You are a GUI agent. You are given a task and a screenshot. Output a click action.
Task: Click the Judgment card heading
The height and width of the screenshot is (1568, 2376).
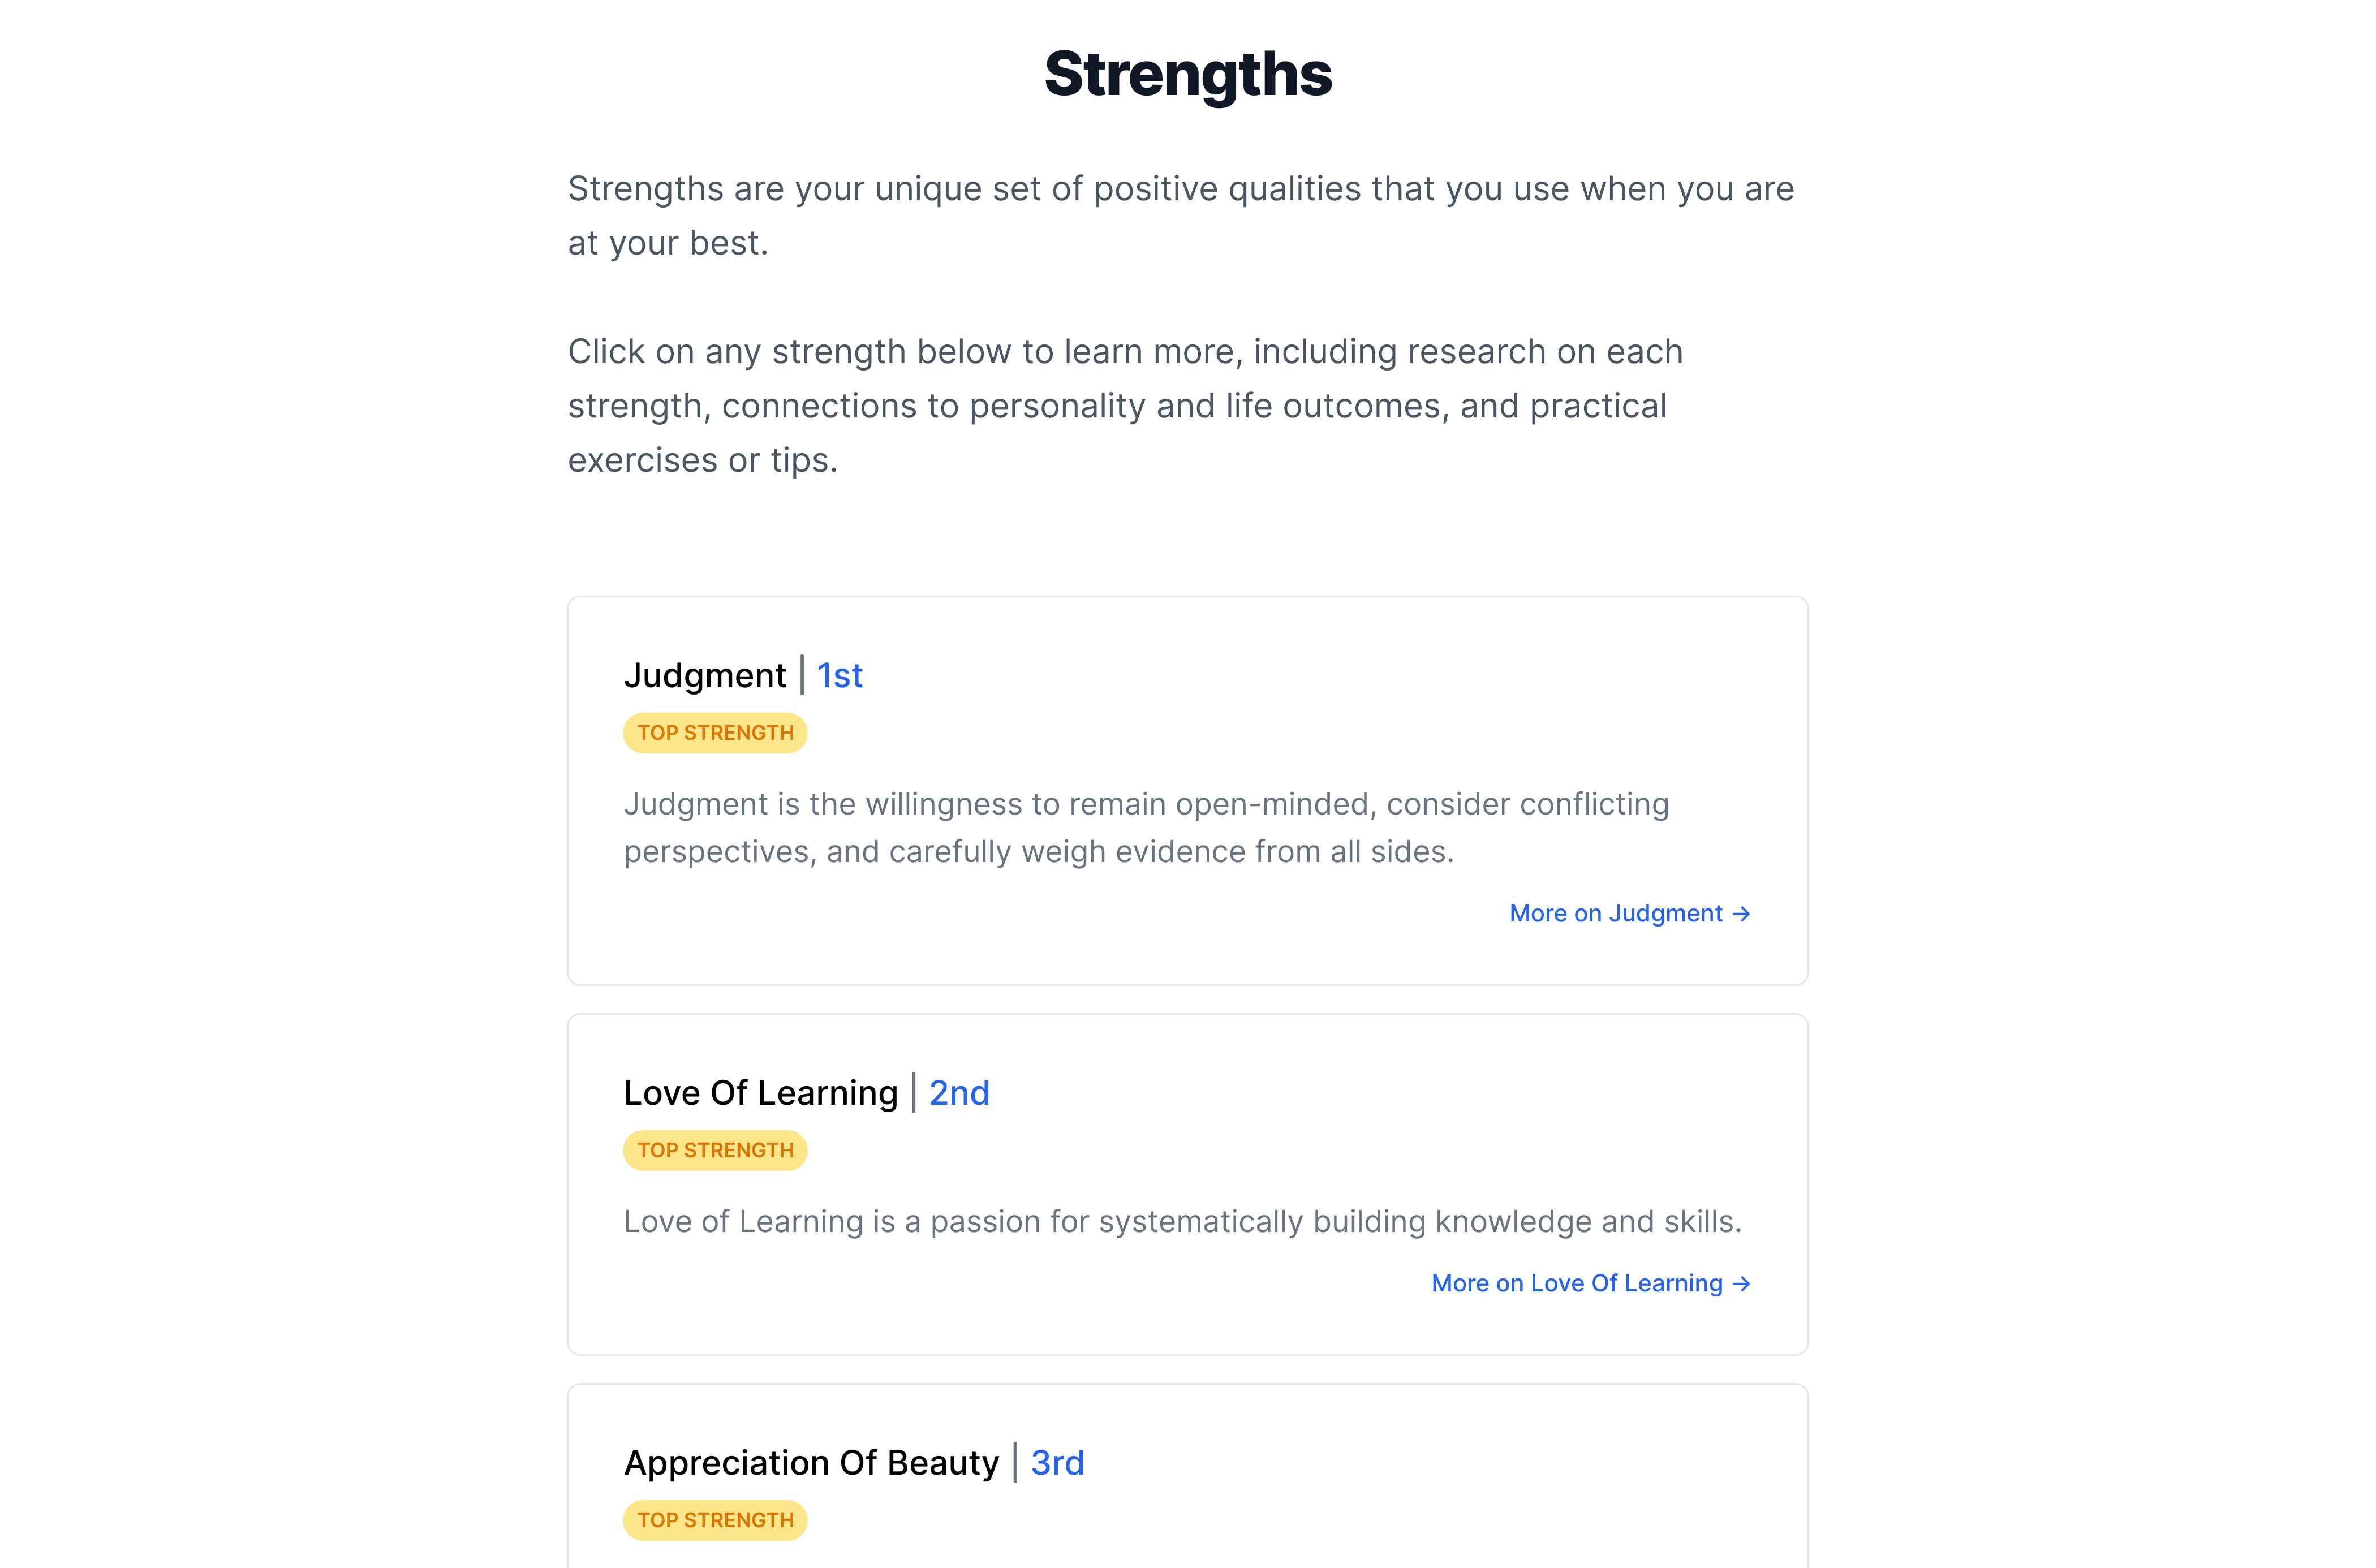pyautogui.click(x=706, y=676)
